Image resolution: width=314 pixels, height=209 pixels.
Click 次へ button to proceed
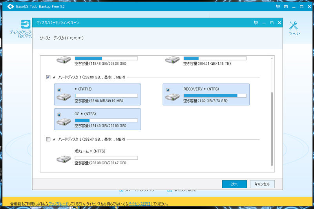coord(234,184)
